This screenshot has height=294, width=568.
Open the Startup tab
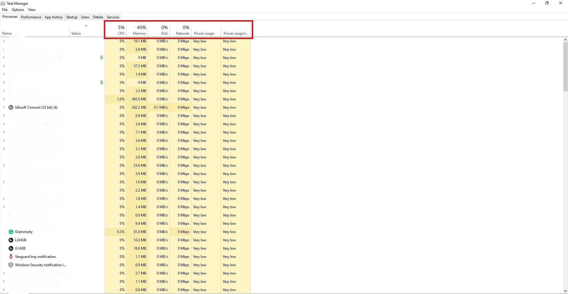click(72, 17)
